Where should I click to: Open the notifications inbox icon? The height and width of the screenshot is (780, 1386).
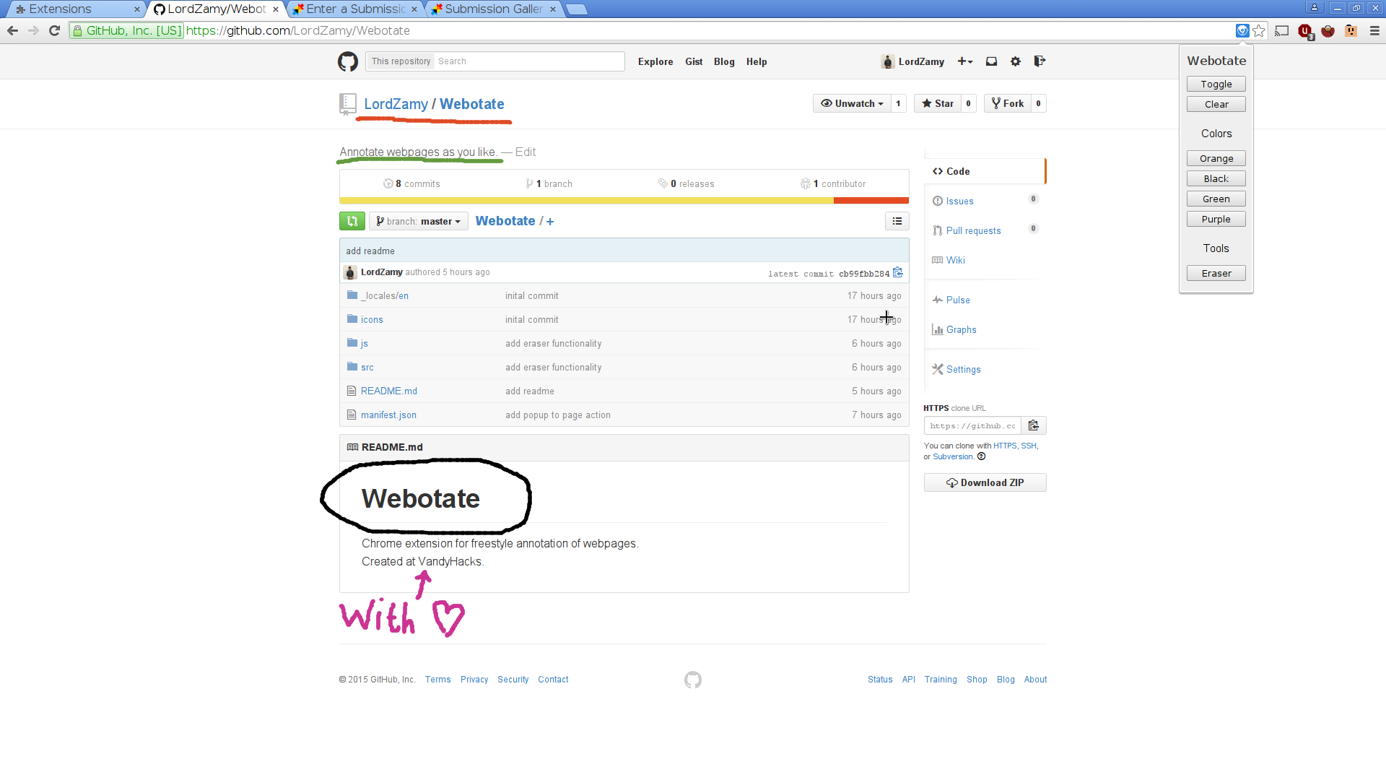click(991, 61)
